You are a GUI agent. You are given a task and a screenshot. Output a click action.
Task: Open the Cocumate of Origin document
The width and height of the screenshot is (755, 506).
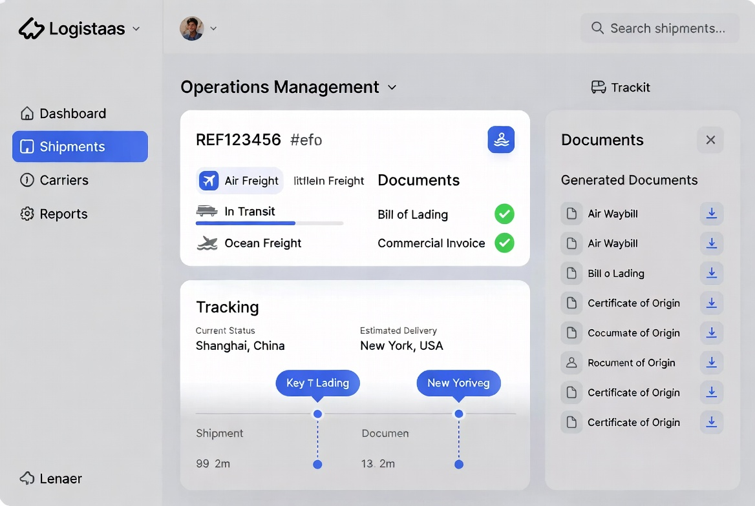[642, 333]
